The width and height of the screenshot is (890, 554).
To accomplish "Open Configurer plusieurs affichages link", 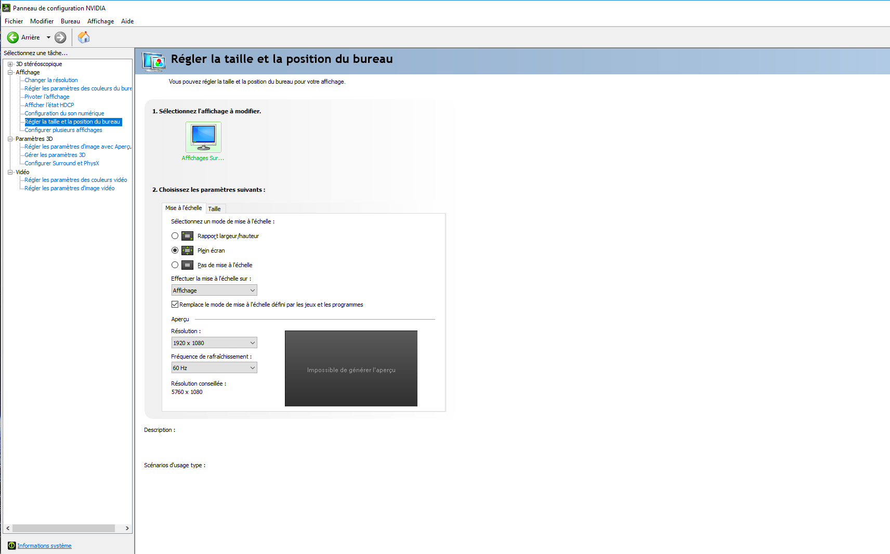I will click(x=63, y=130).
